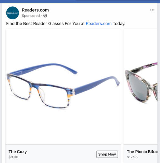This screenshot has height=163, width=160.
Task: Select The Cozy product title
Action: [x=18, y=152]
